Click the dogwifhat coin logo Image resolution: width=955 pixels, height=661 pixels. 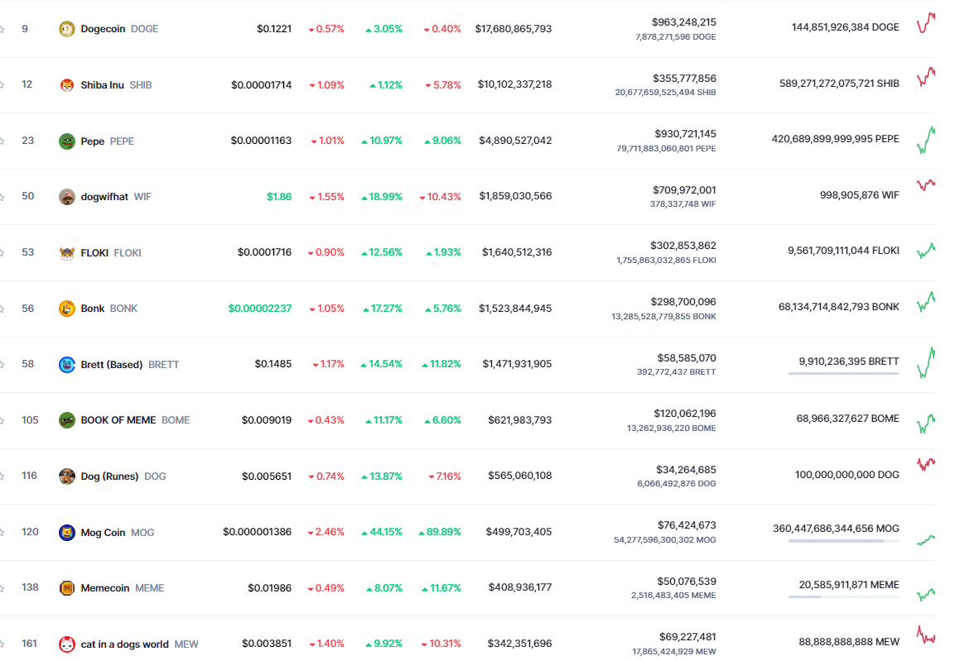pyautogui.click(x=66, y=196)
